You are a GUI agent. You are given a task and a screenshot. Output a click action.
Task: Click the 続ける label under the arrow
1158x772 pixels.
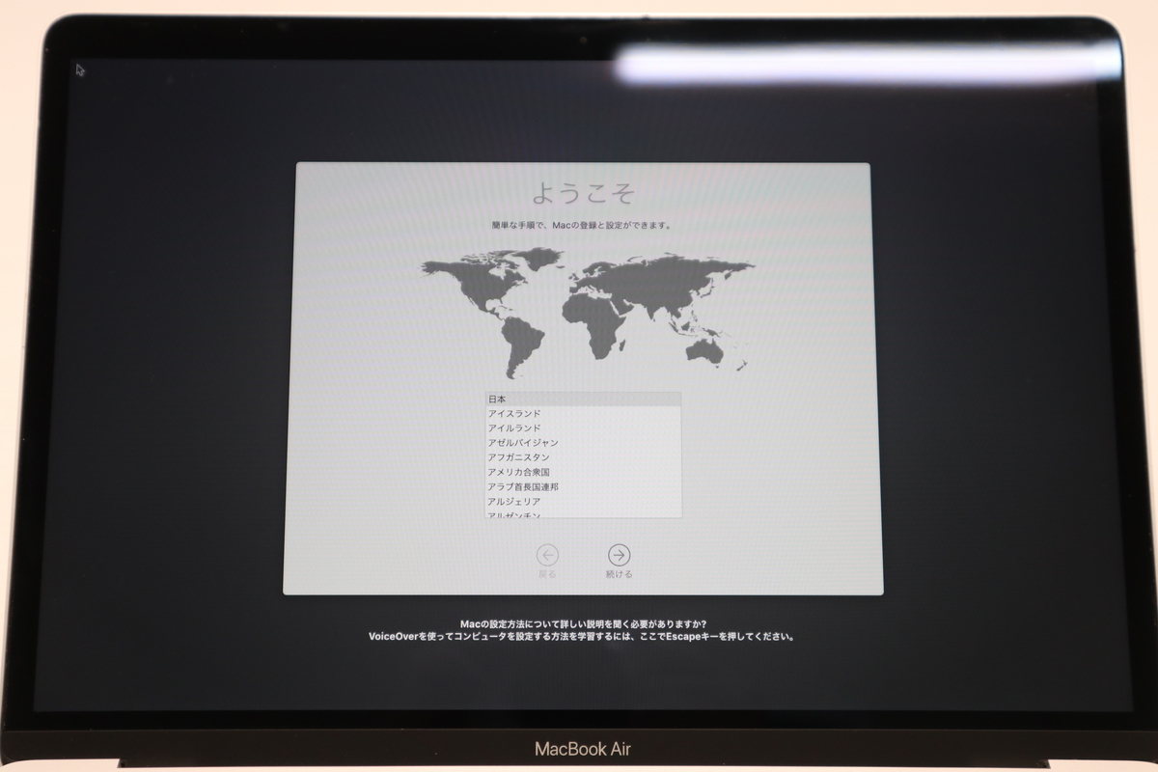pos(619,574)
